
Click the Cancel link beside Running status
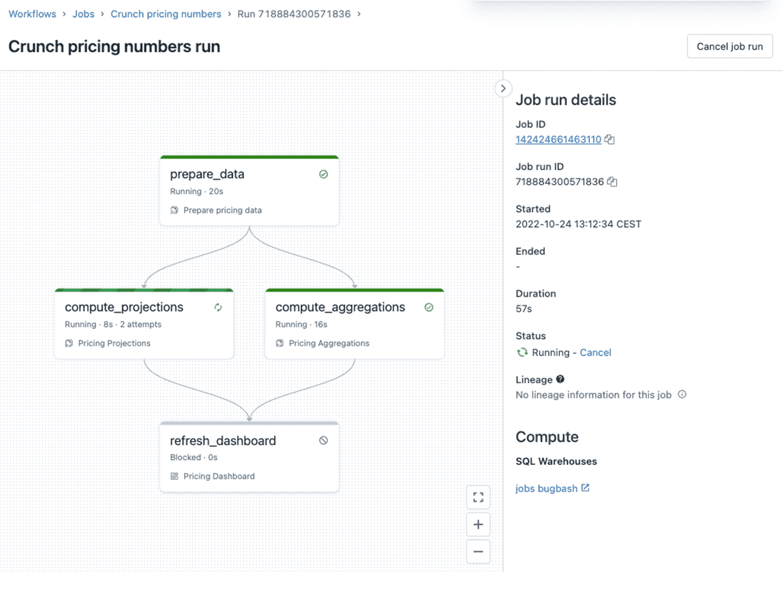click(x=595, y=352)
